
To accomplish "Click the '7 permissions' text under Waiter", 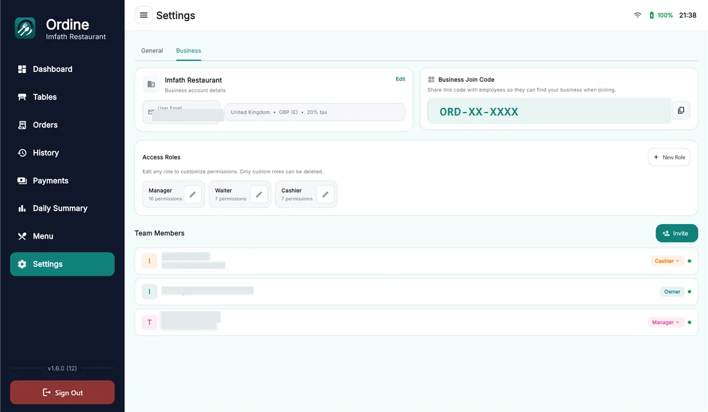I will pyautogui.click(x=231, y=199).
